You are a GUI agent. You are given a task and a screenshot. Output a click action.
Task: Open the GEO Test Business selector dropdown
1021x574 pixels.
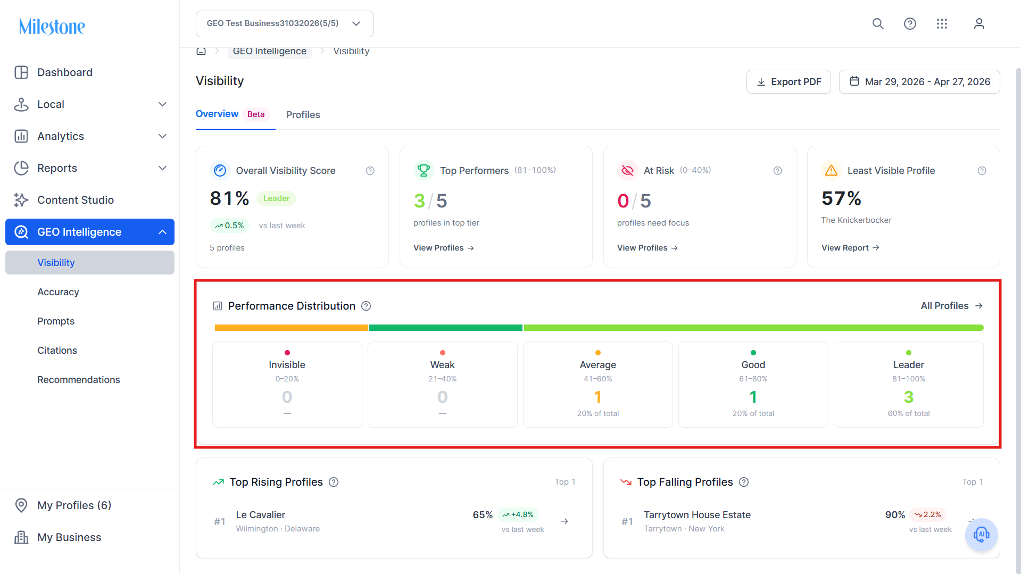click(285, 24)
